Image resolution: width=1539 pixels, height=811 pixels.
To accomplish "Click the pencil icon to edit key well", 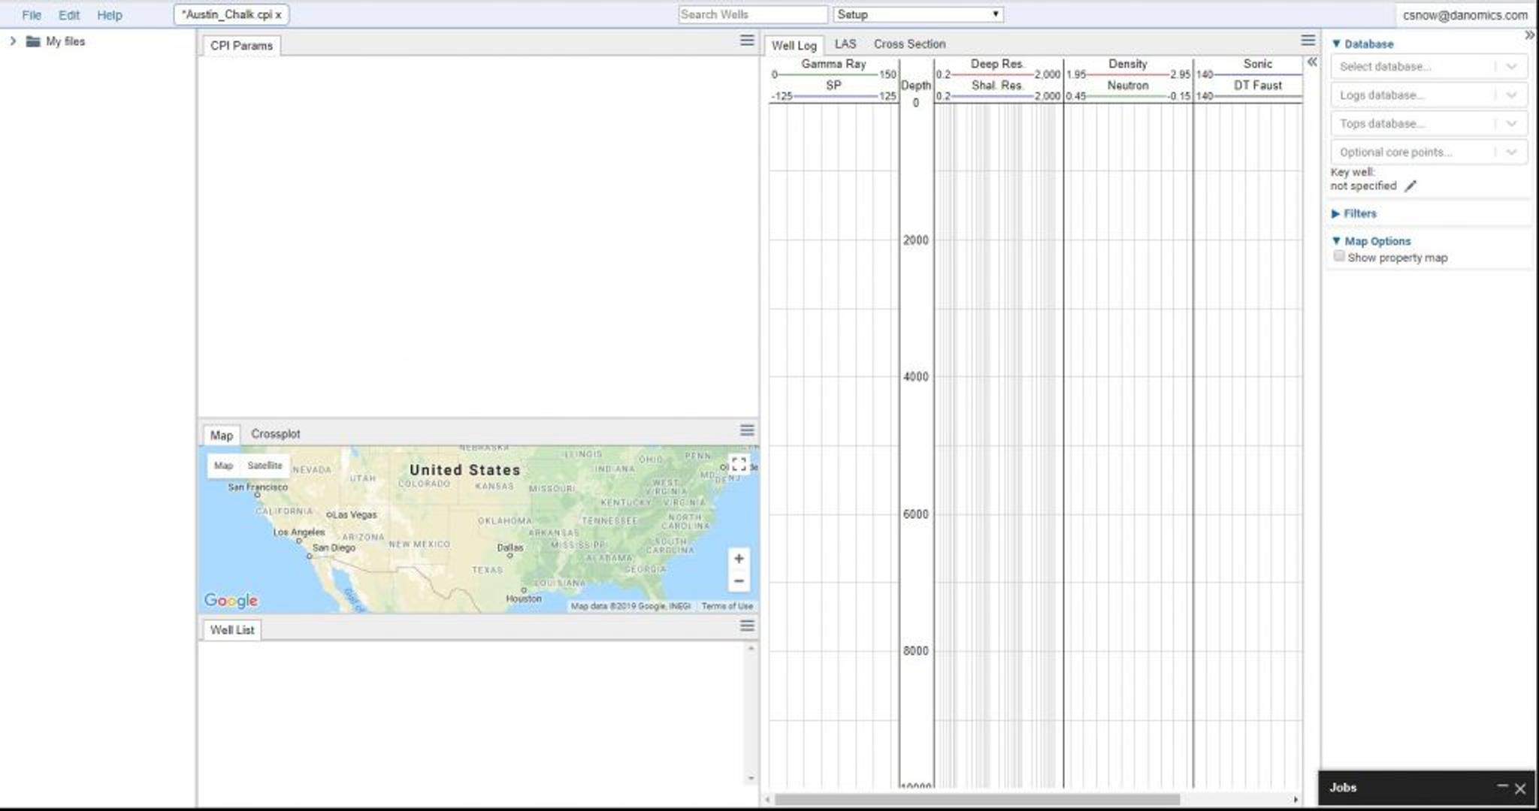I will pyautogui.click(x=1410, y=186).
